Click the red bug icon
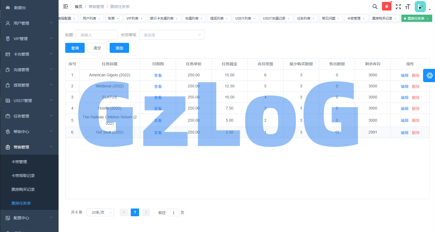 (386, 6)
